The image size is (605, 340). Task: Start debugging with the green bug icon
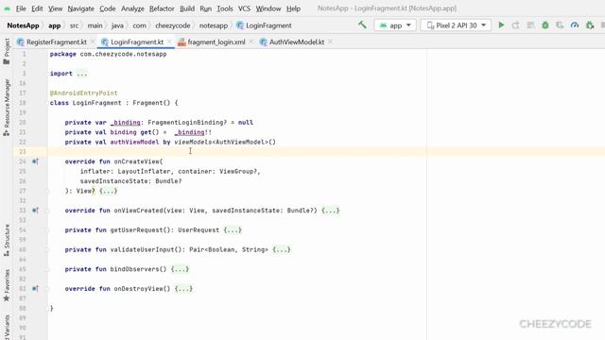click(x=545, y=25)
